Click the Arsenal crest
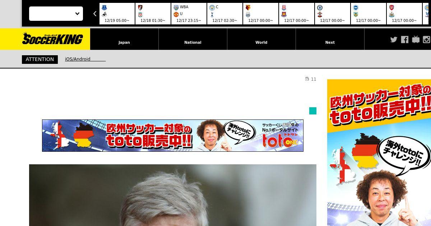Viewport: 431px width, 226px height. pos(391,8)
